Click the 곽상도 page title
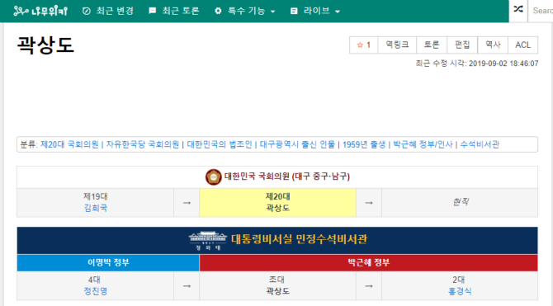This screenshot has height=306, width=553. point(45,45)
